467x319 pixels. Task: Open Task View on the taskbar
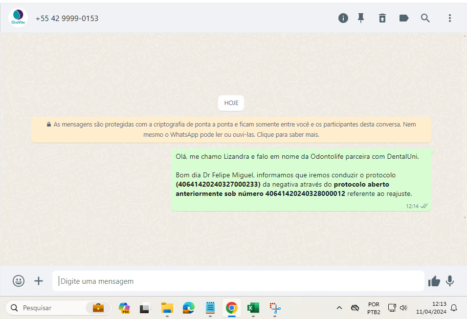(x=146, y=308)
